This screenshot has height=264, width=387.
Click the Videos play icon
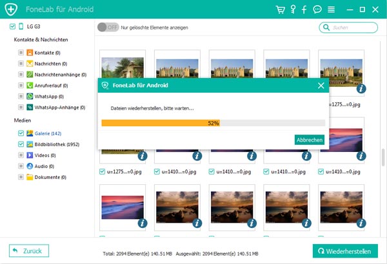(30, 155)
